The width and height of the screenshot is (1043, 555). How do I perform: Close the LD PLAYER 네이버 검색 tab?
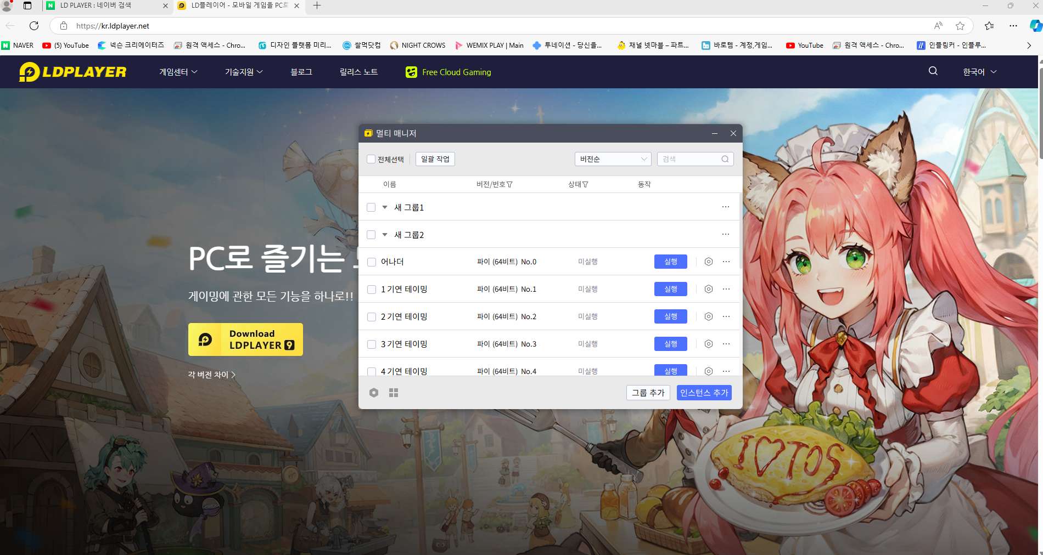[x=166, y=5]
